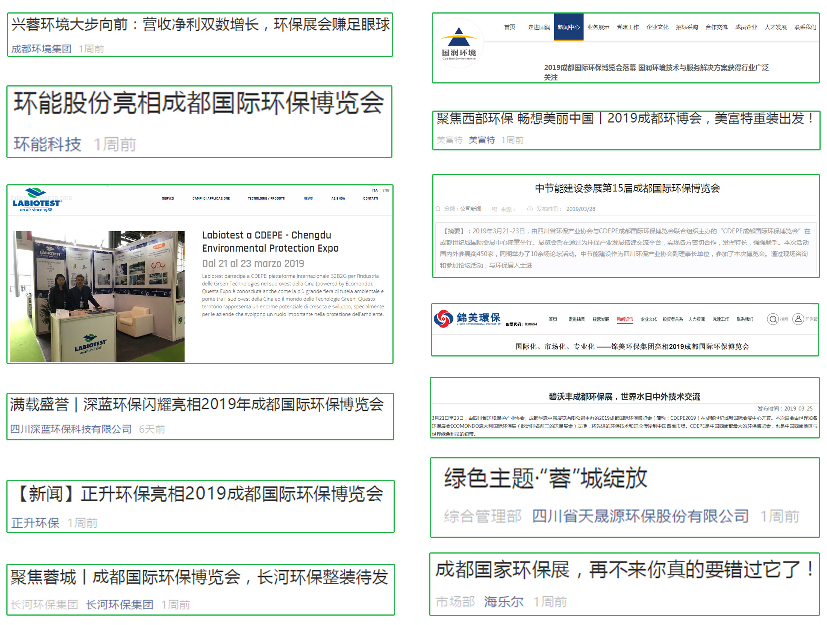This screenshot has height=625, width=827.
Task: Open 首页 in Jinmei navigation
Action: pos(553,319)
